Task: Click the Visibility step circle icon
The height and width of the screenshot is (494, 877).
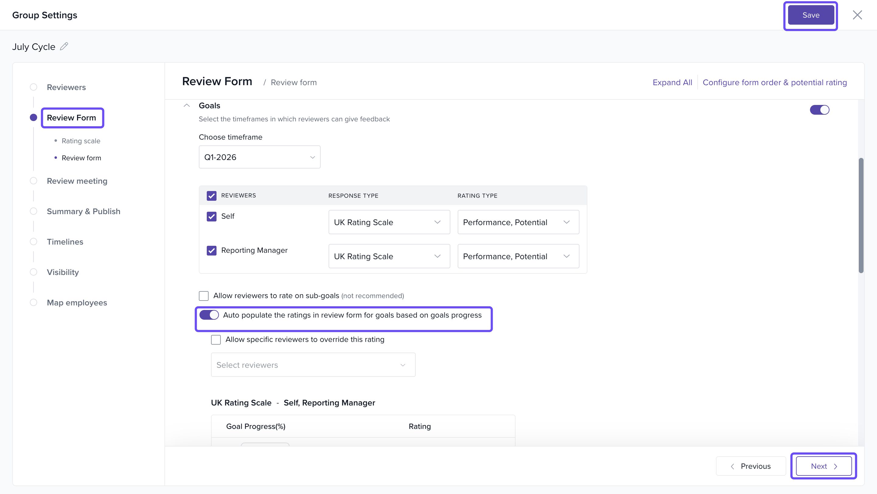Action: [x=33, y=272]
